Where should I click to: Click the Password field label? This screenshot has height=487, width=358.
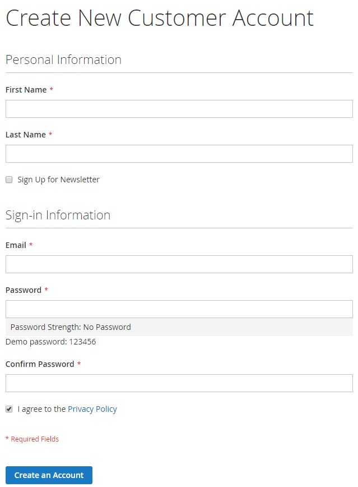[x=23, y=290]
